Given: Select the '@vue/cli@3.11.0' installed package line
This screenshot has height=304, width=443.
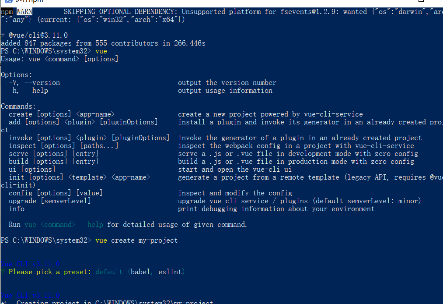Looking at the screenshot, I should (35, 35).
